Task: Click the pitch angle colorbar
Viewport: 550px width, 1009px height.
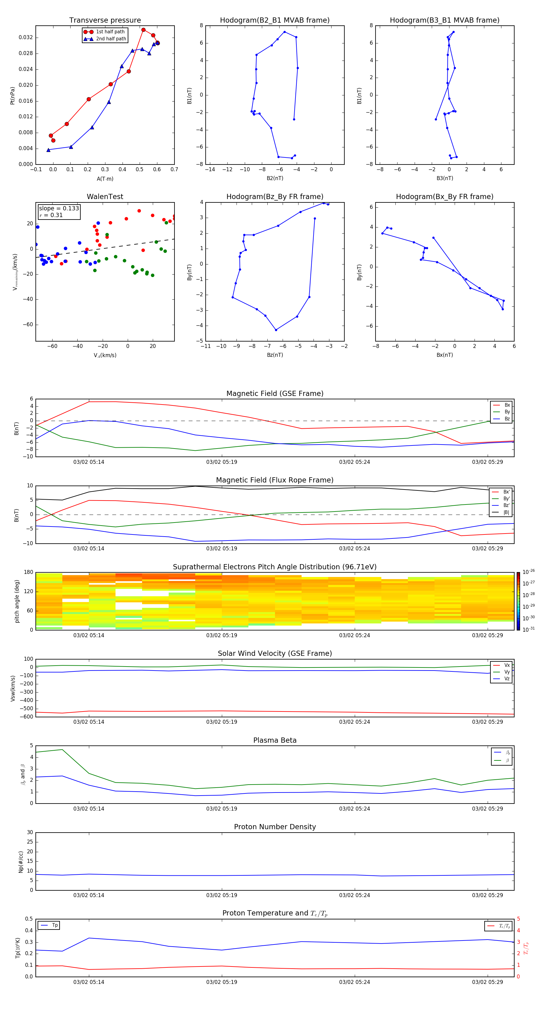Action: 518,601
